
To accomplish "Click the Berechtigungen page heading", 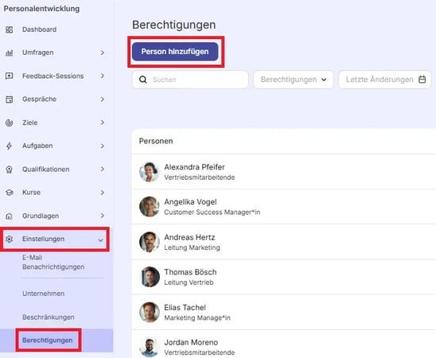I will [x=173, y=25].
